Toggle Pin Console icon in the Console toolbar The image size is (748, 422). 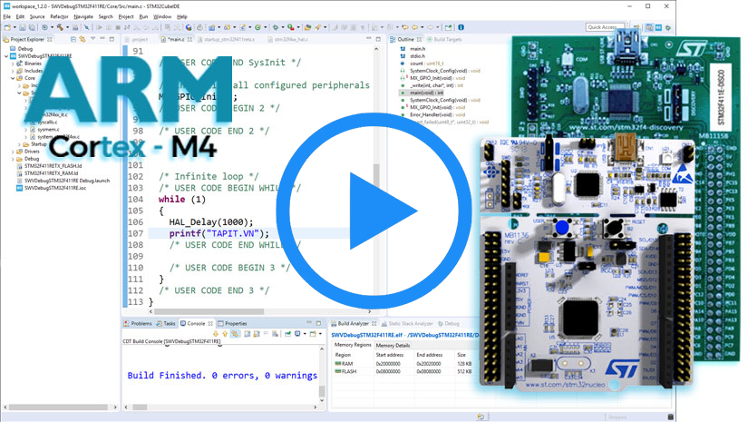coord(287,334)
